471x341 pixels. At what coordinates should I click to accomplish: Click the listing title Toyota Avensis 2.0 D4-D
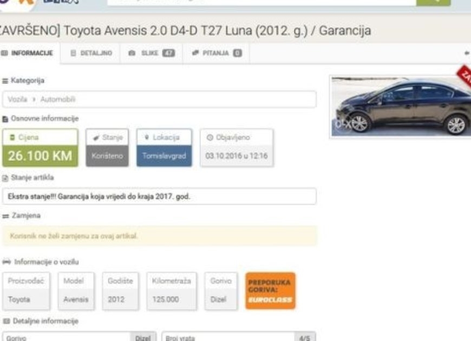coord(185,31)
